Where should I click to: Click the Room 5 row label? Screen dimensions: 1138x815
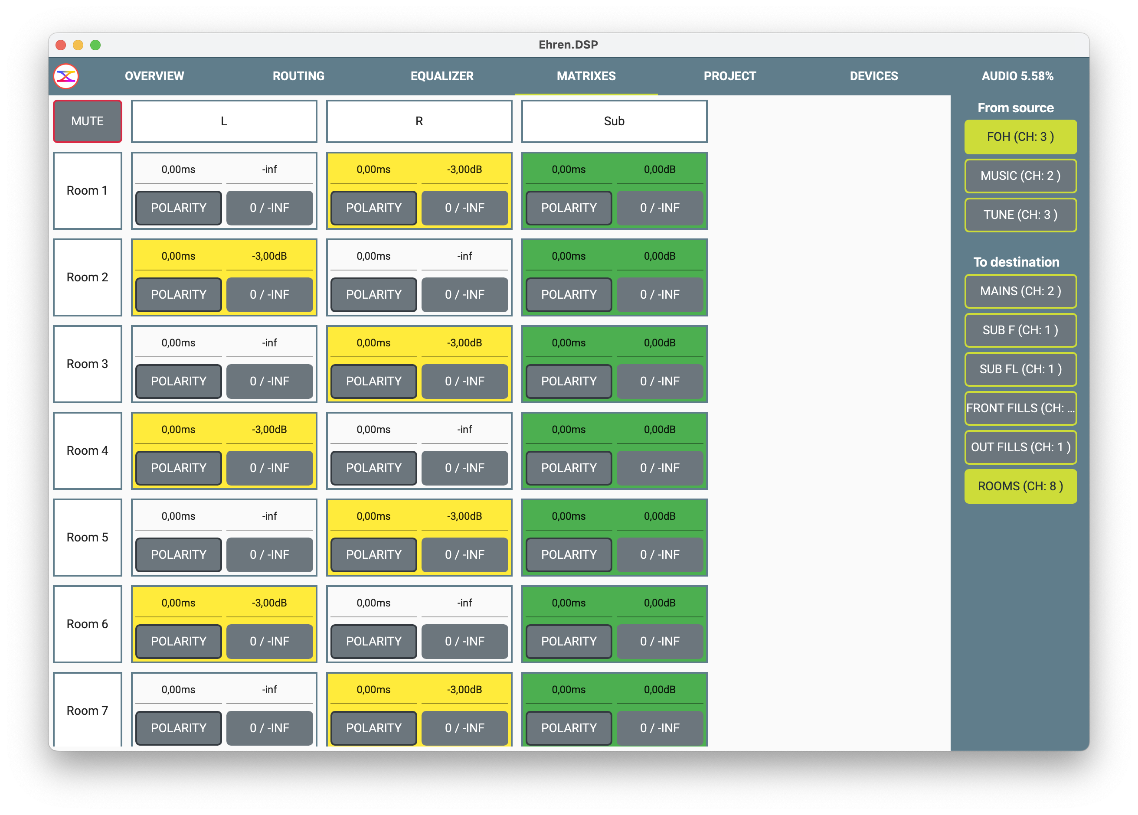(87, 537)
